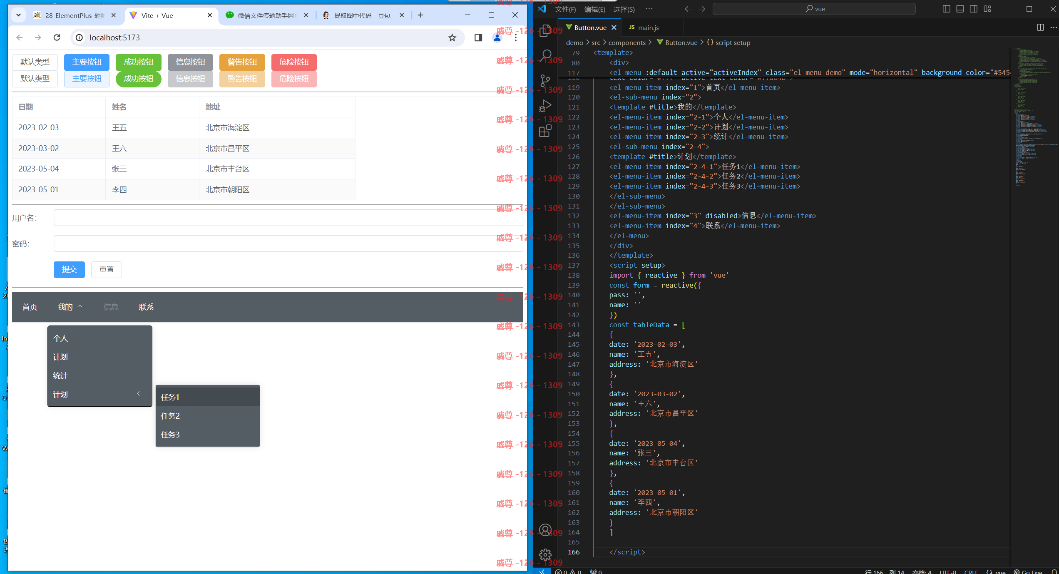Open the Manage gear menu in VS Code
The height and width of the screenshot is (574, 1059).
pyautogui.click(x=545, y=554)
